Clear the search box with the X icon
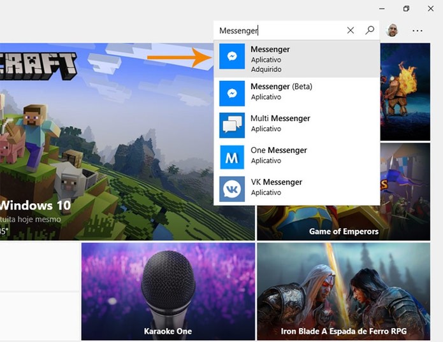This screenshot has width=443, height=342. click(x=351, y=30)
